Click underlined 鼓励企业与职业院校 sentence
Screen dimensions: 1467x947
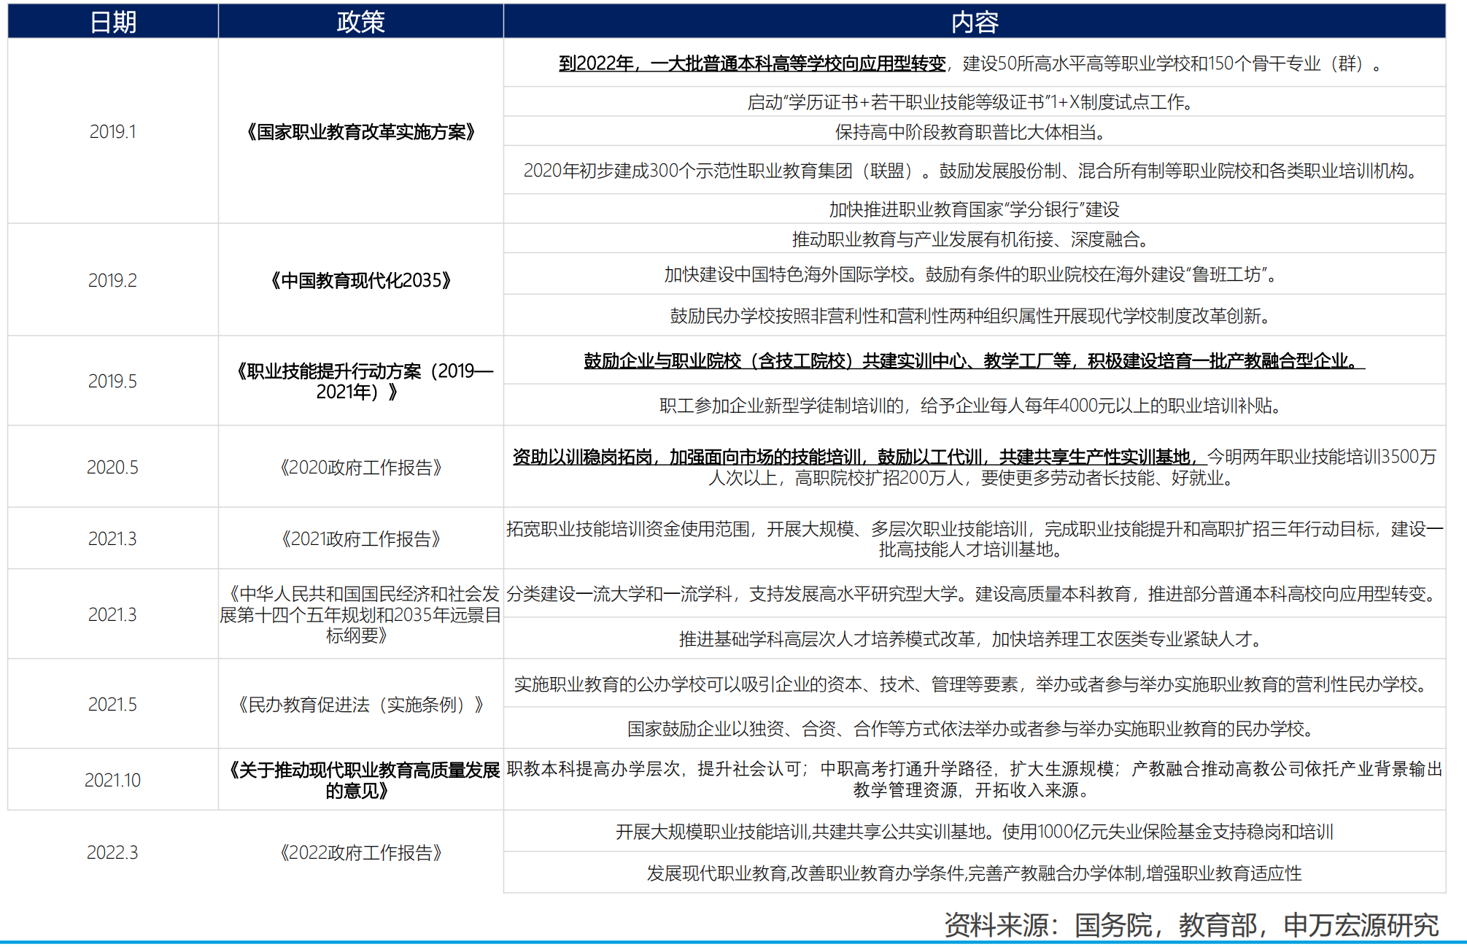point(974,361)
